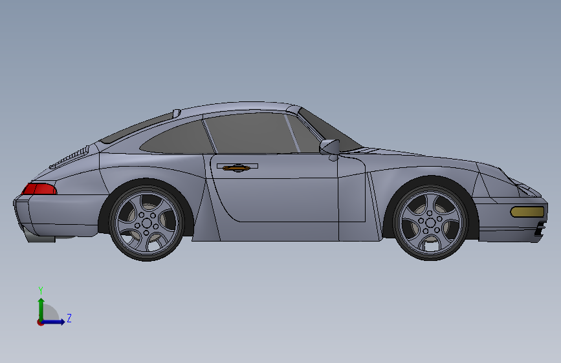Select the front windshield glass
Screen dimensions: 561x363
coord(329,130)
